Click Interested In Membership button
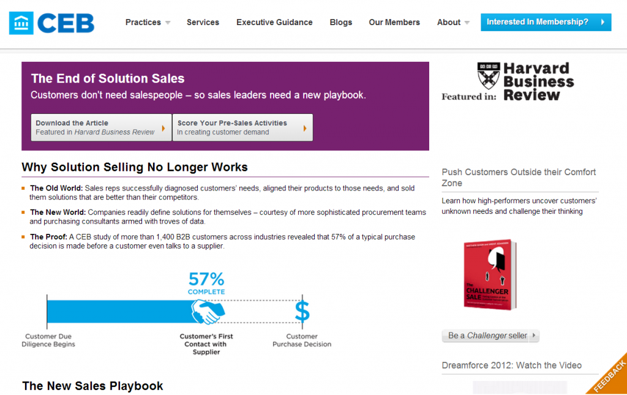The height and width of the screenshot is (395, 627). click(x=546, y=22)
